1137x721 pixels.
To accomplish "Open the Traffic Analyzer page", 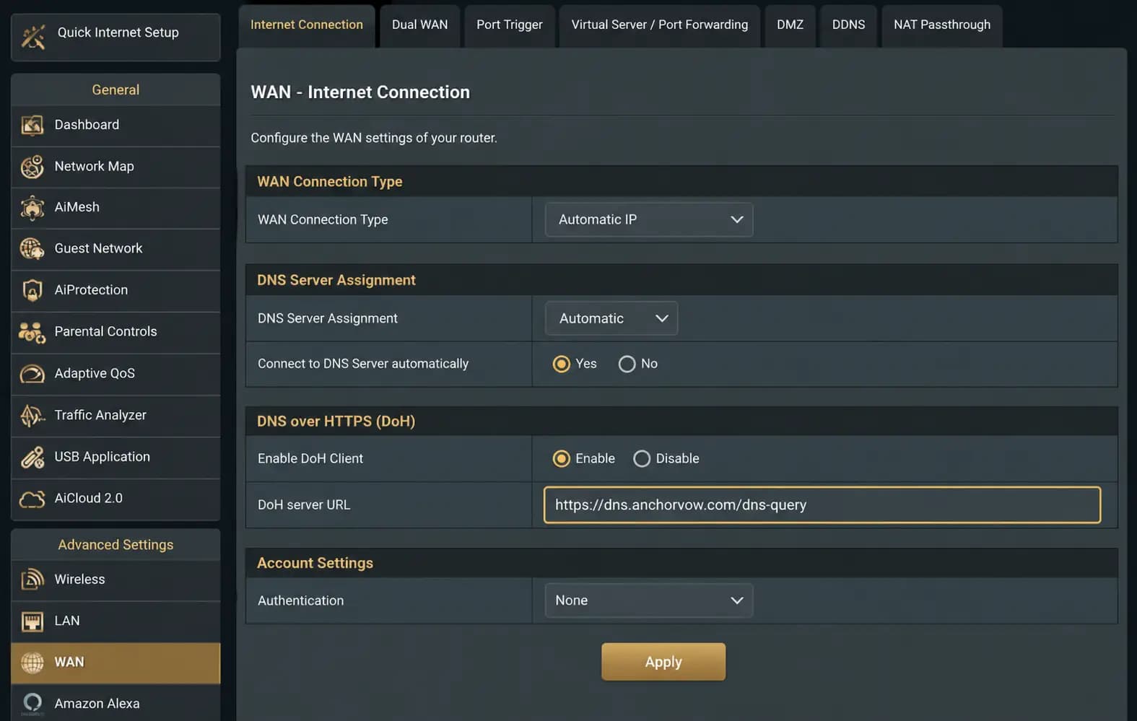I will pos(116,416).
